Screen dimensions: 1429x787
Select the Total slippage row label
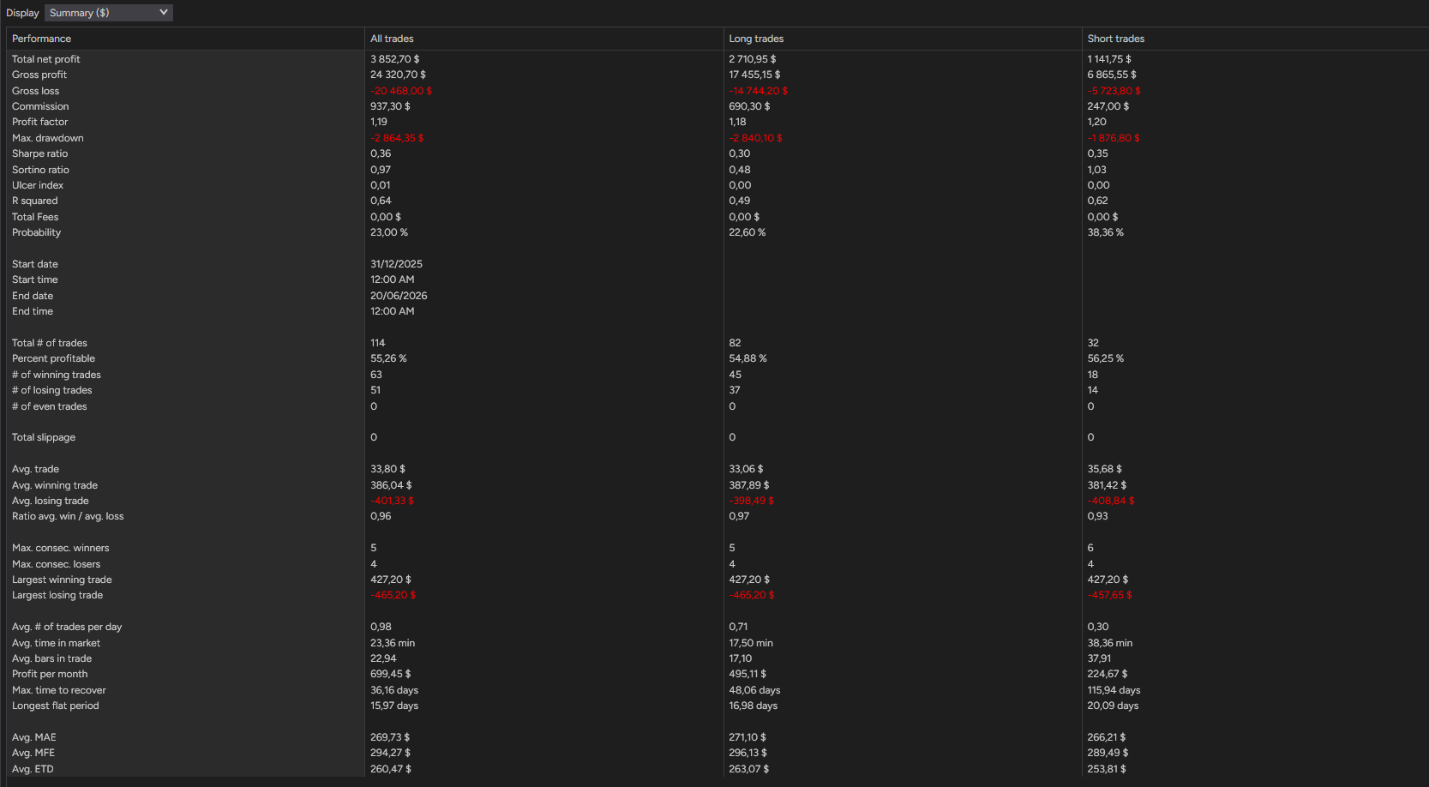[44, 437]
